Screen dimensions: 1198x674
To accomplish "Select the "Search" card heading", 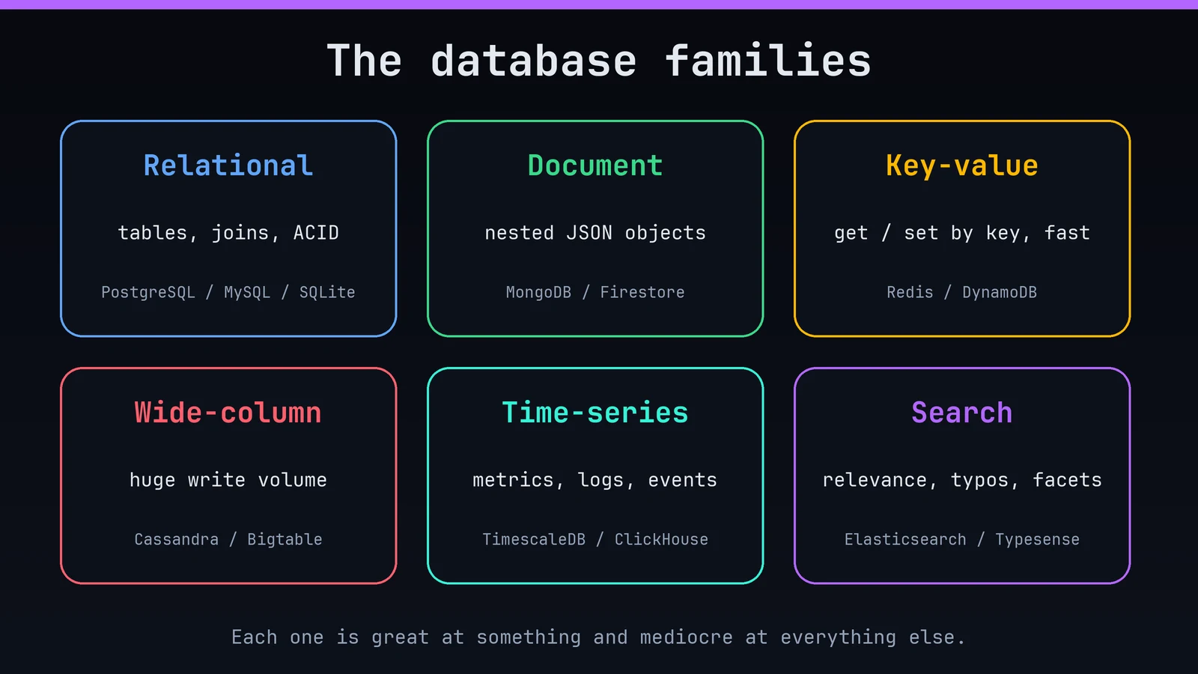I will (962, 413).
